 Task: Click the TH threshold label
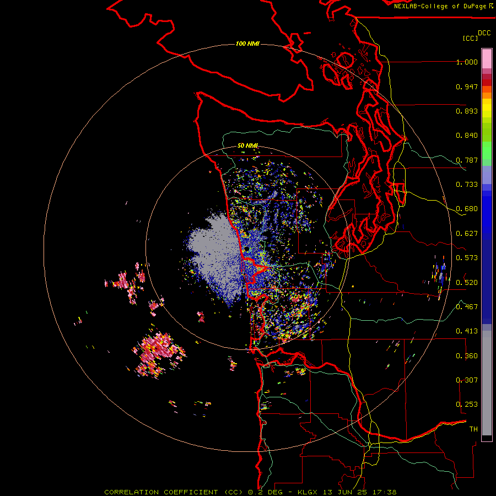pos(473,429)
